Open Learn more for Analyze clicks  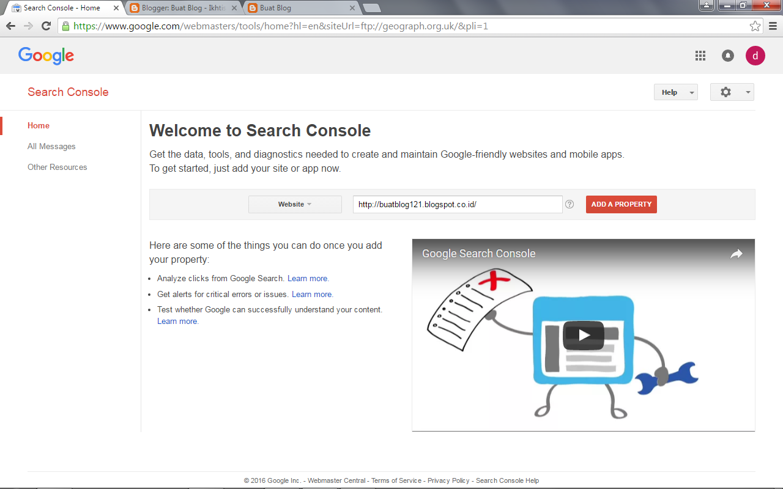308,278
